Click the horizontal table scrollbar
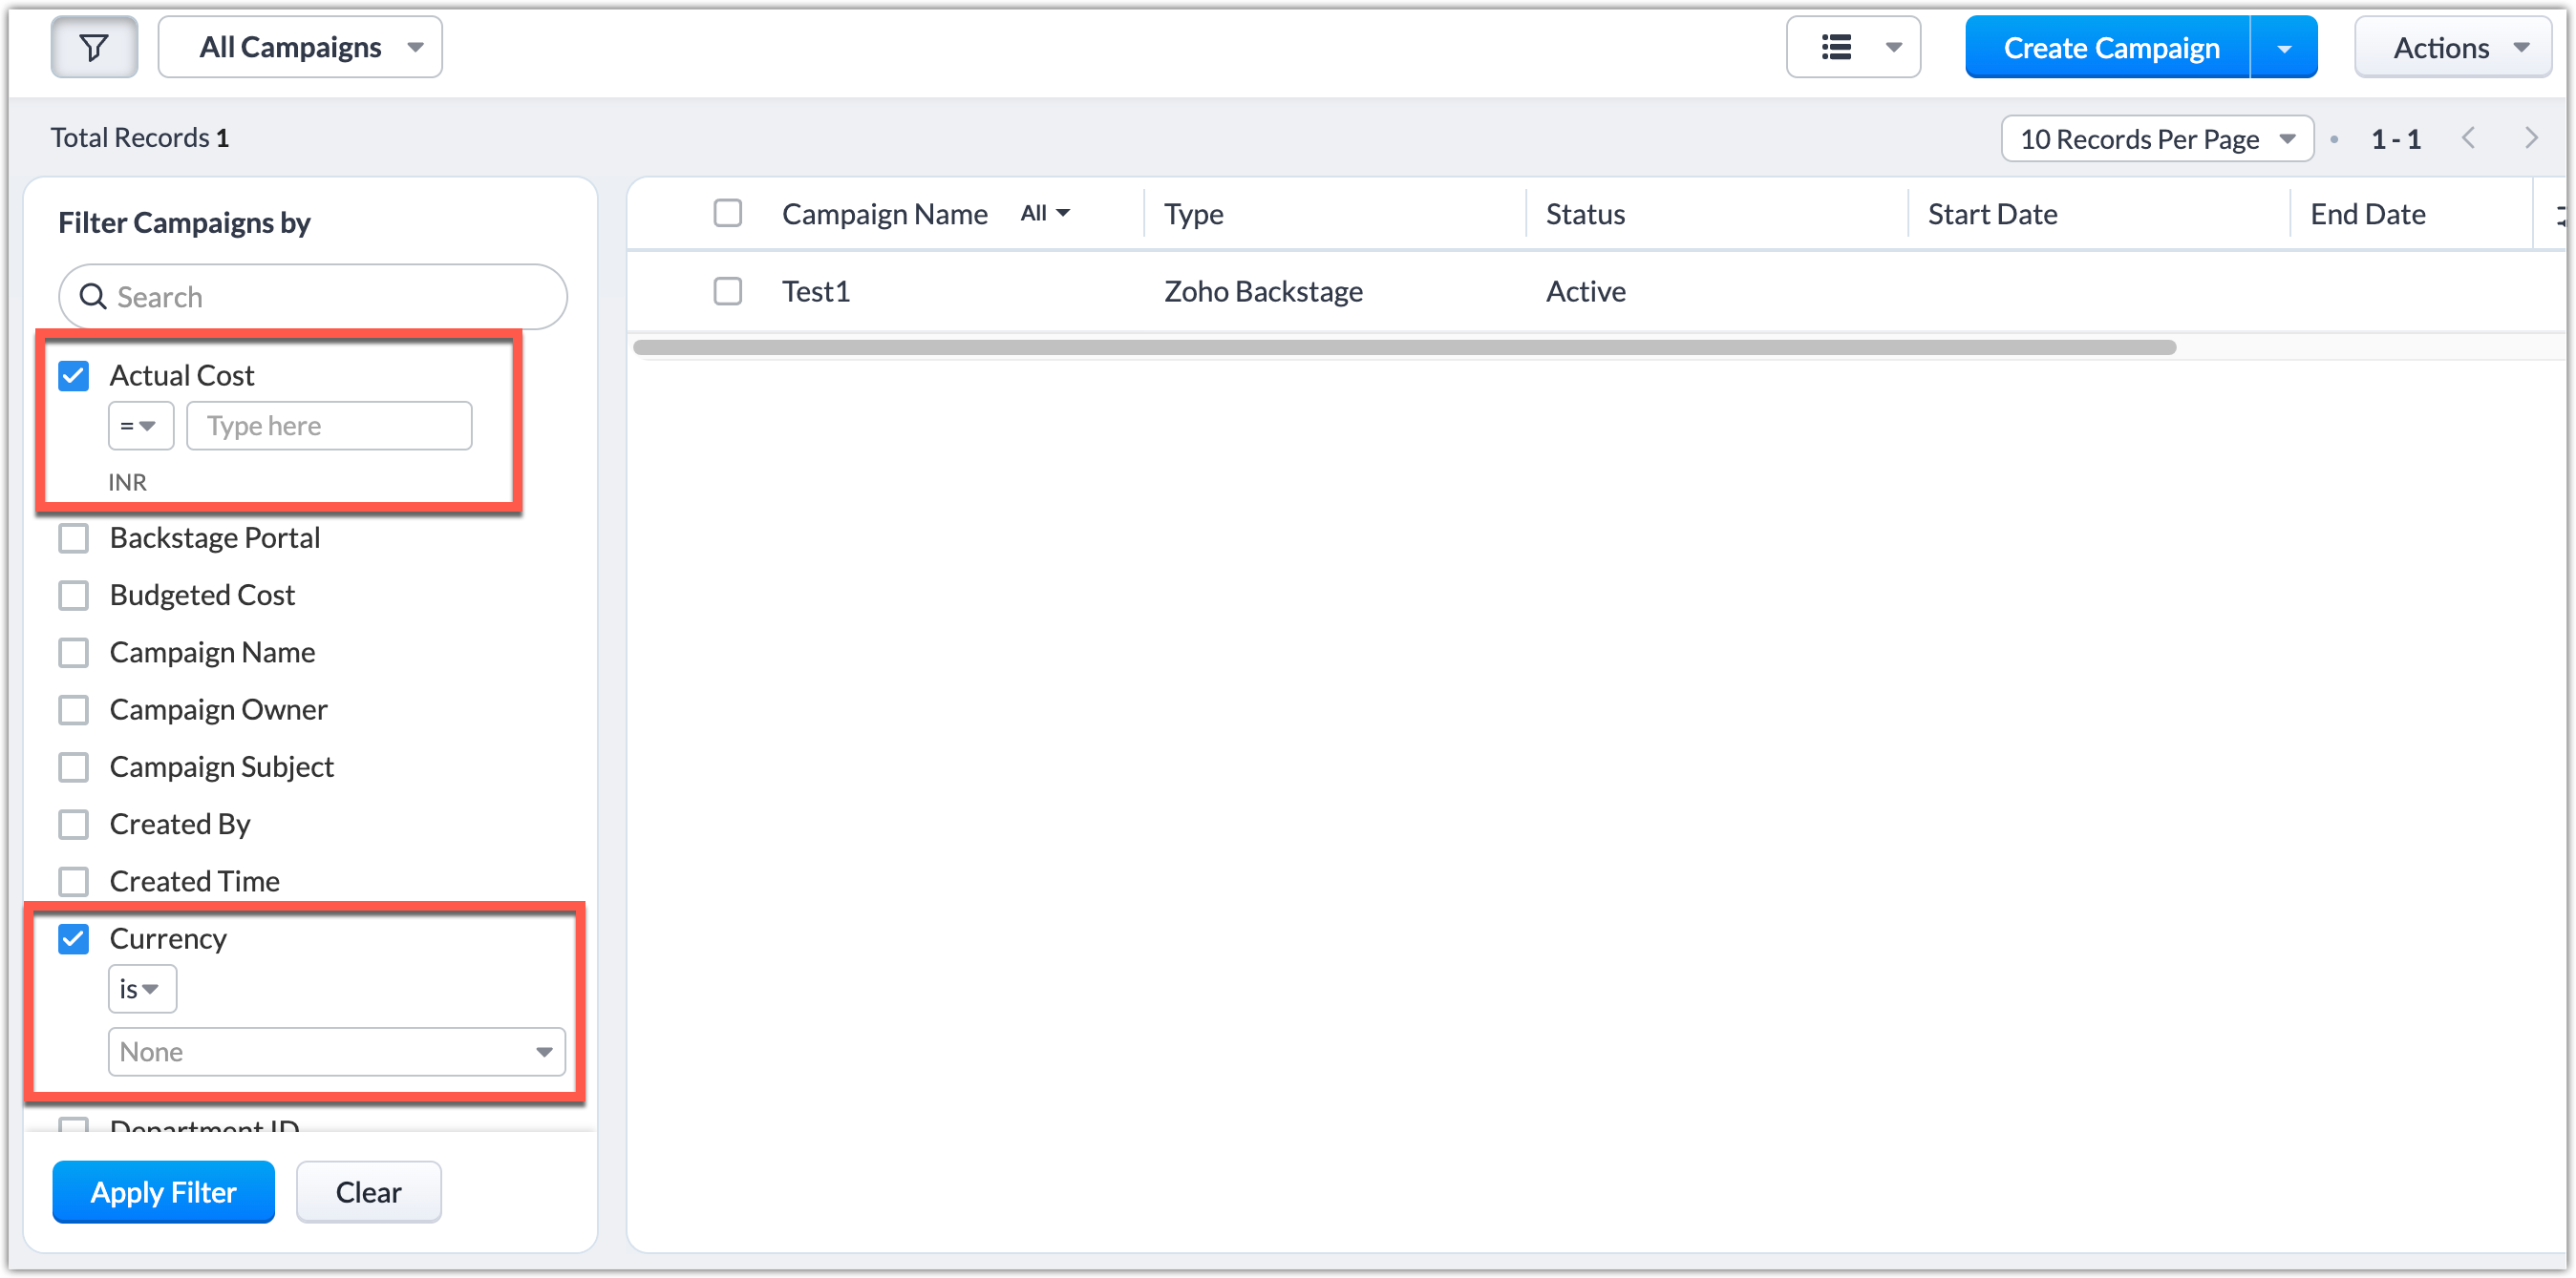 pos(1403,346)
